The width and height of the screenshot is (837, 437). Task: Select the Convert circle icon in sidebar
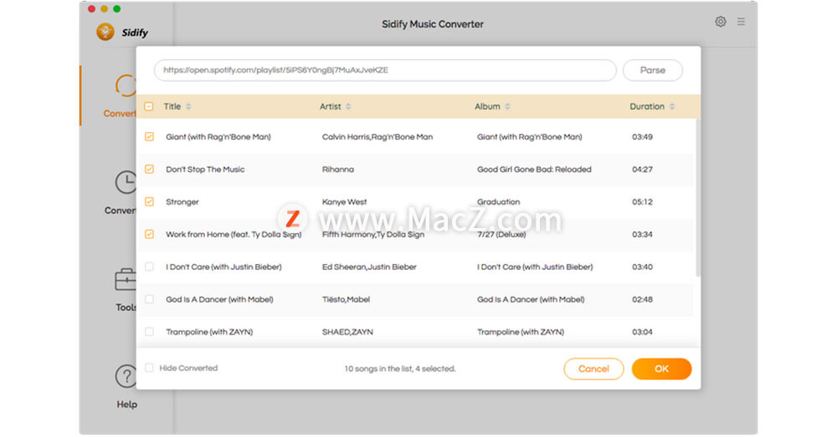126,85
